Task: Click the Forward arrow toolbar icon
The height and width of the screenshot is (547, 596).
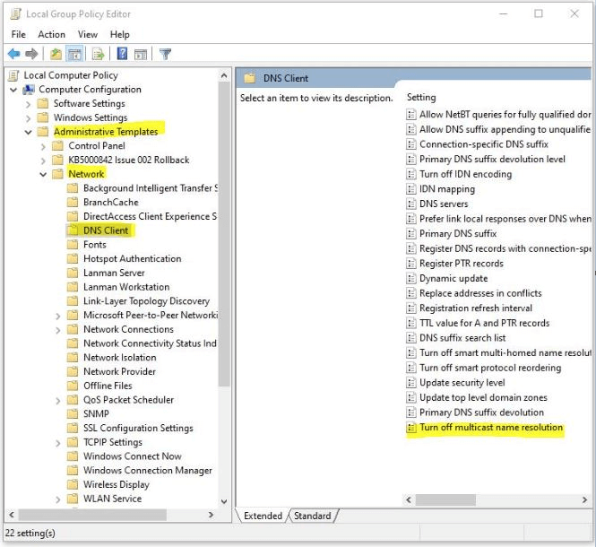Action: (31, 54)
